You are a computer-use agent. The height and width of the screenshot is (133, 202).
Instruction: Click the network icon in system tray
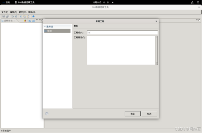(x=192, y=2)
